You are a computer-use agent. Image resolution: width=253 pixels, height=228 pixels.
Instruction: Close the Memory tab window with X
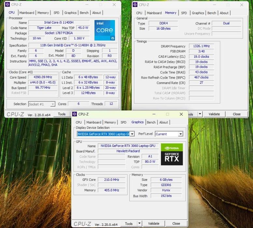click(242, 5)
